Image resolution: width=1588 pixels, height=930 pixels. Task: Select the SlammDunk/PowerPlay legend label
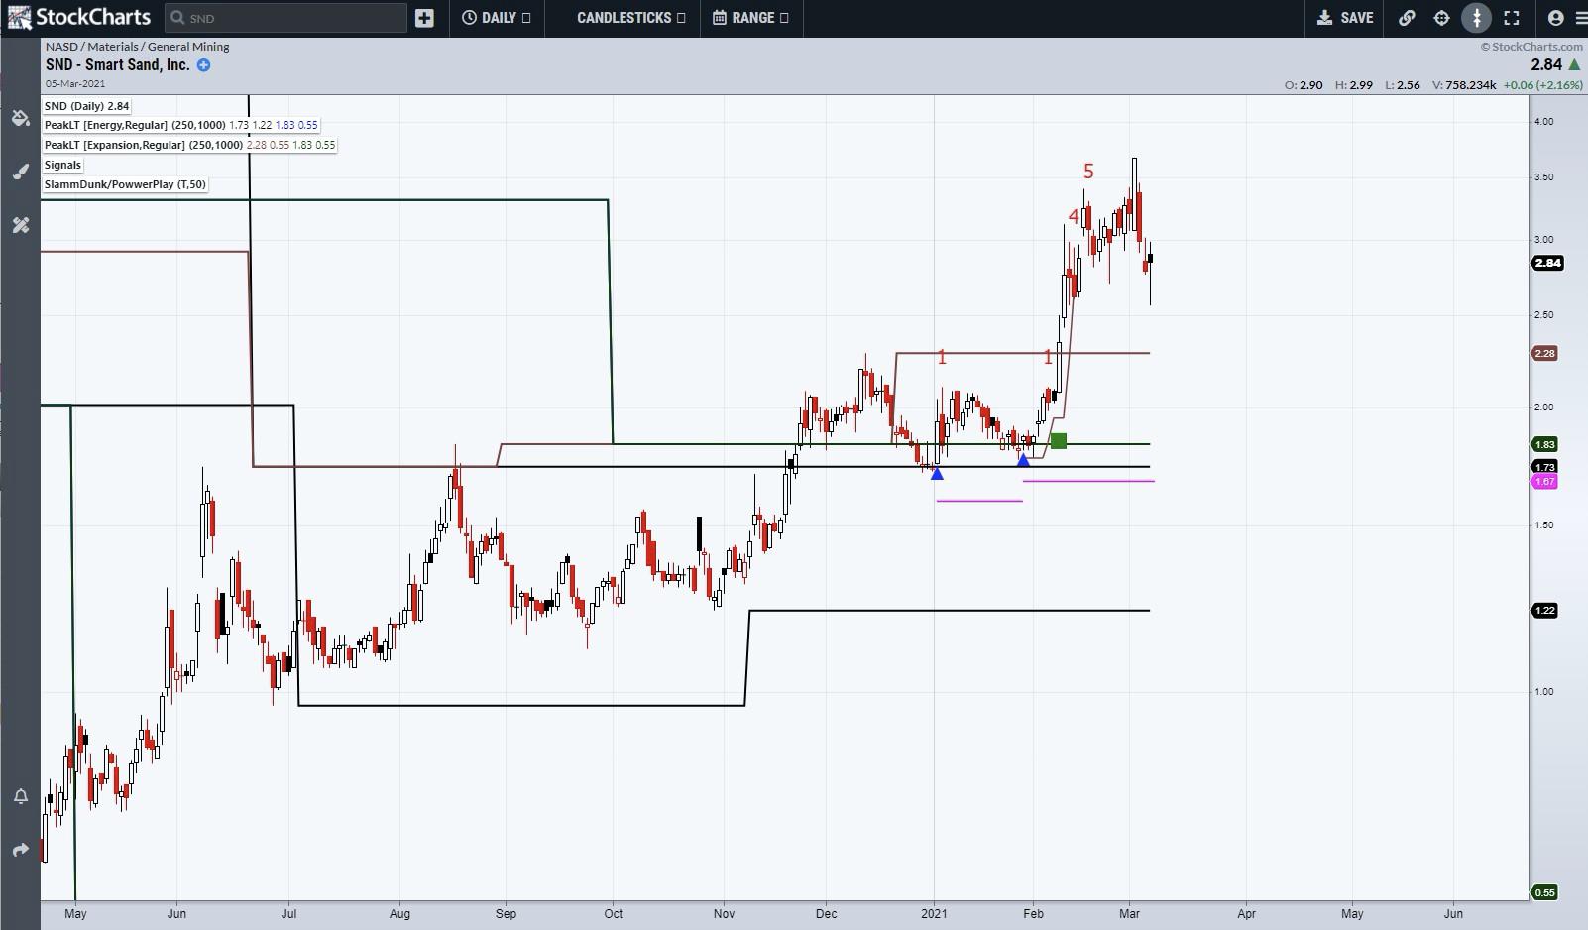click(x=125, y=184)
